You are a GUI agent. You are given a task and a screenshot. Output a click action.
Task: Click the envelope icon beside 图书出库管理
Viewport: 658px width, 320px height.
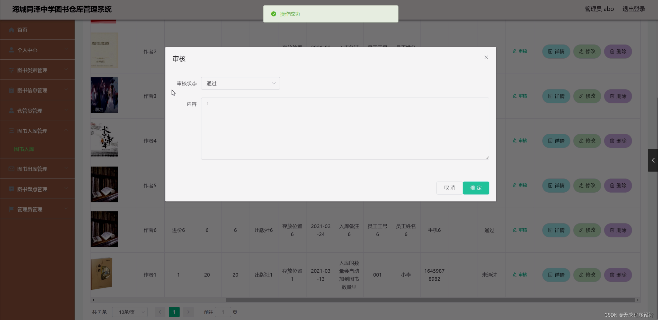11,169
